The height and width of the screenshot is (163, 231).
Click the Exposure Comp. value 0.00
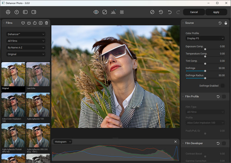click(222, 46)
